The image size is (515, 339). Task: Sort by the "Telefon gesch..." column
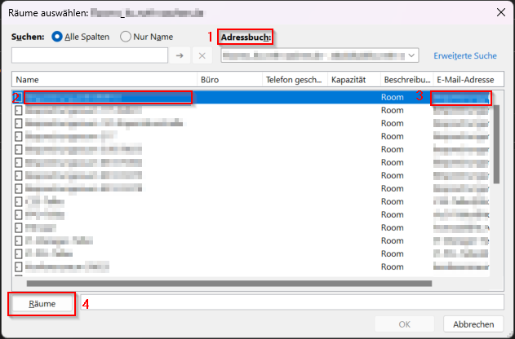pos(294,80)
